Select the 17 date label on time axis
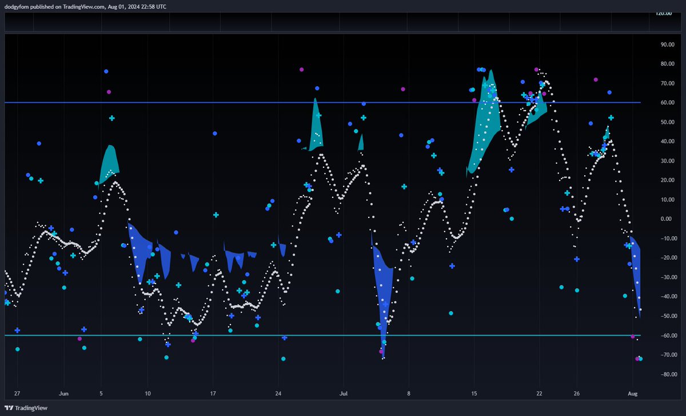This screenshot has height=416, width=686. coord(213,393)
